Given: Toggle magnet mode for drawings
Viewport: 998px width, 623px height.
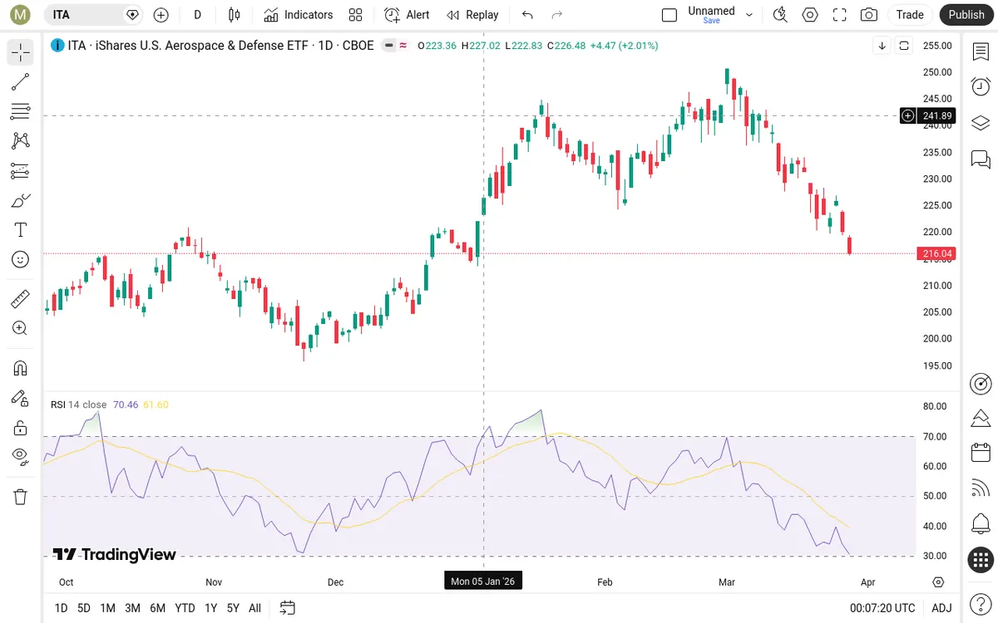Looking at the screenshot, I should click(x=21, y=368).
